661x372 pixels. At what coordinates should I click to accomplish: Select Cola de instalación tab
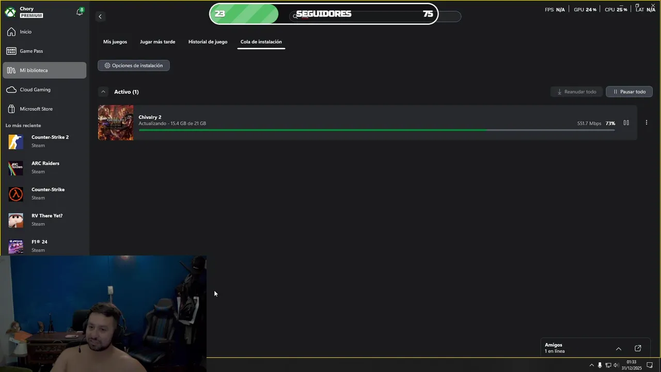point(261,42)
